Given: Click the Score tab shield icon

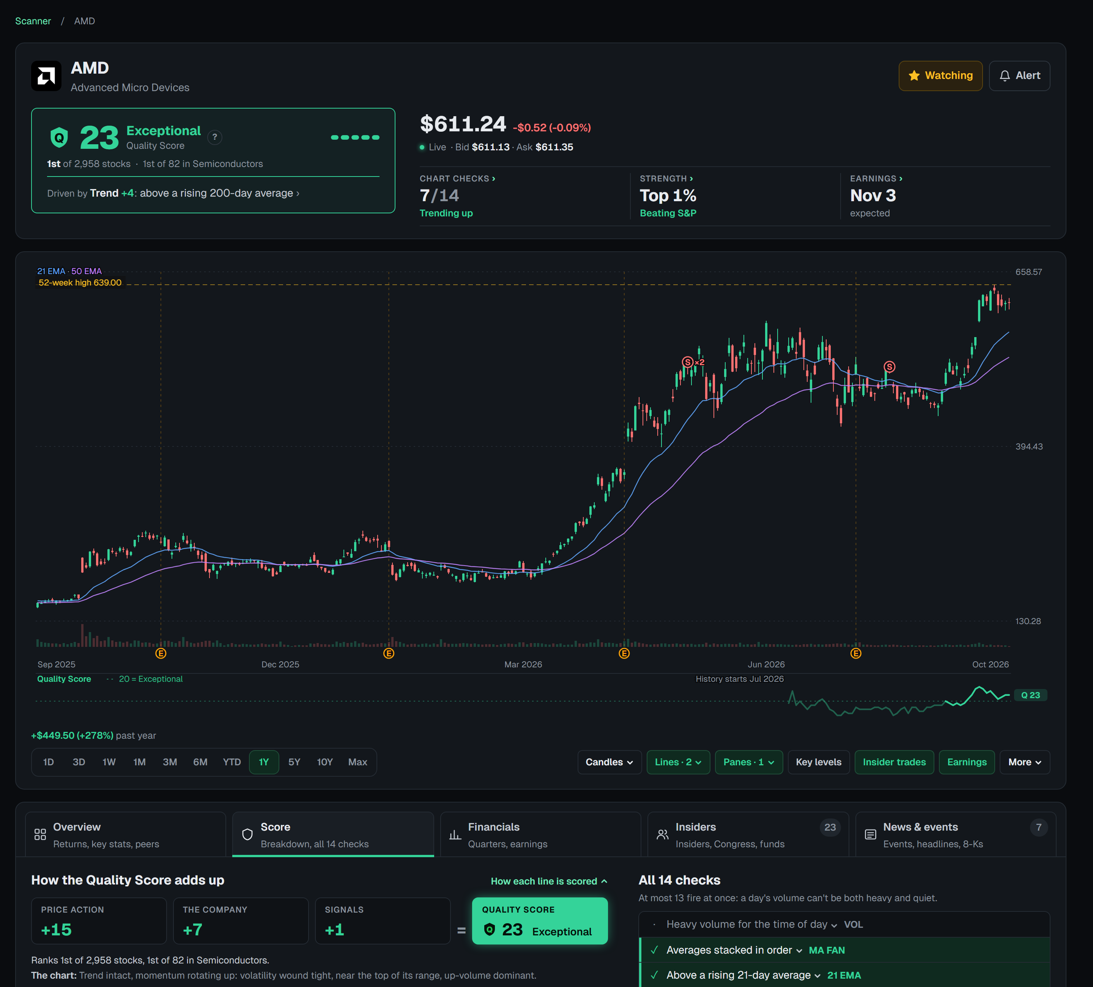Looking at the screenshot, I should click(x=247, y=835).
